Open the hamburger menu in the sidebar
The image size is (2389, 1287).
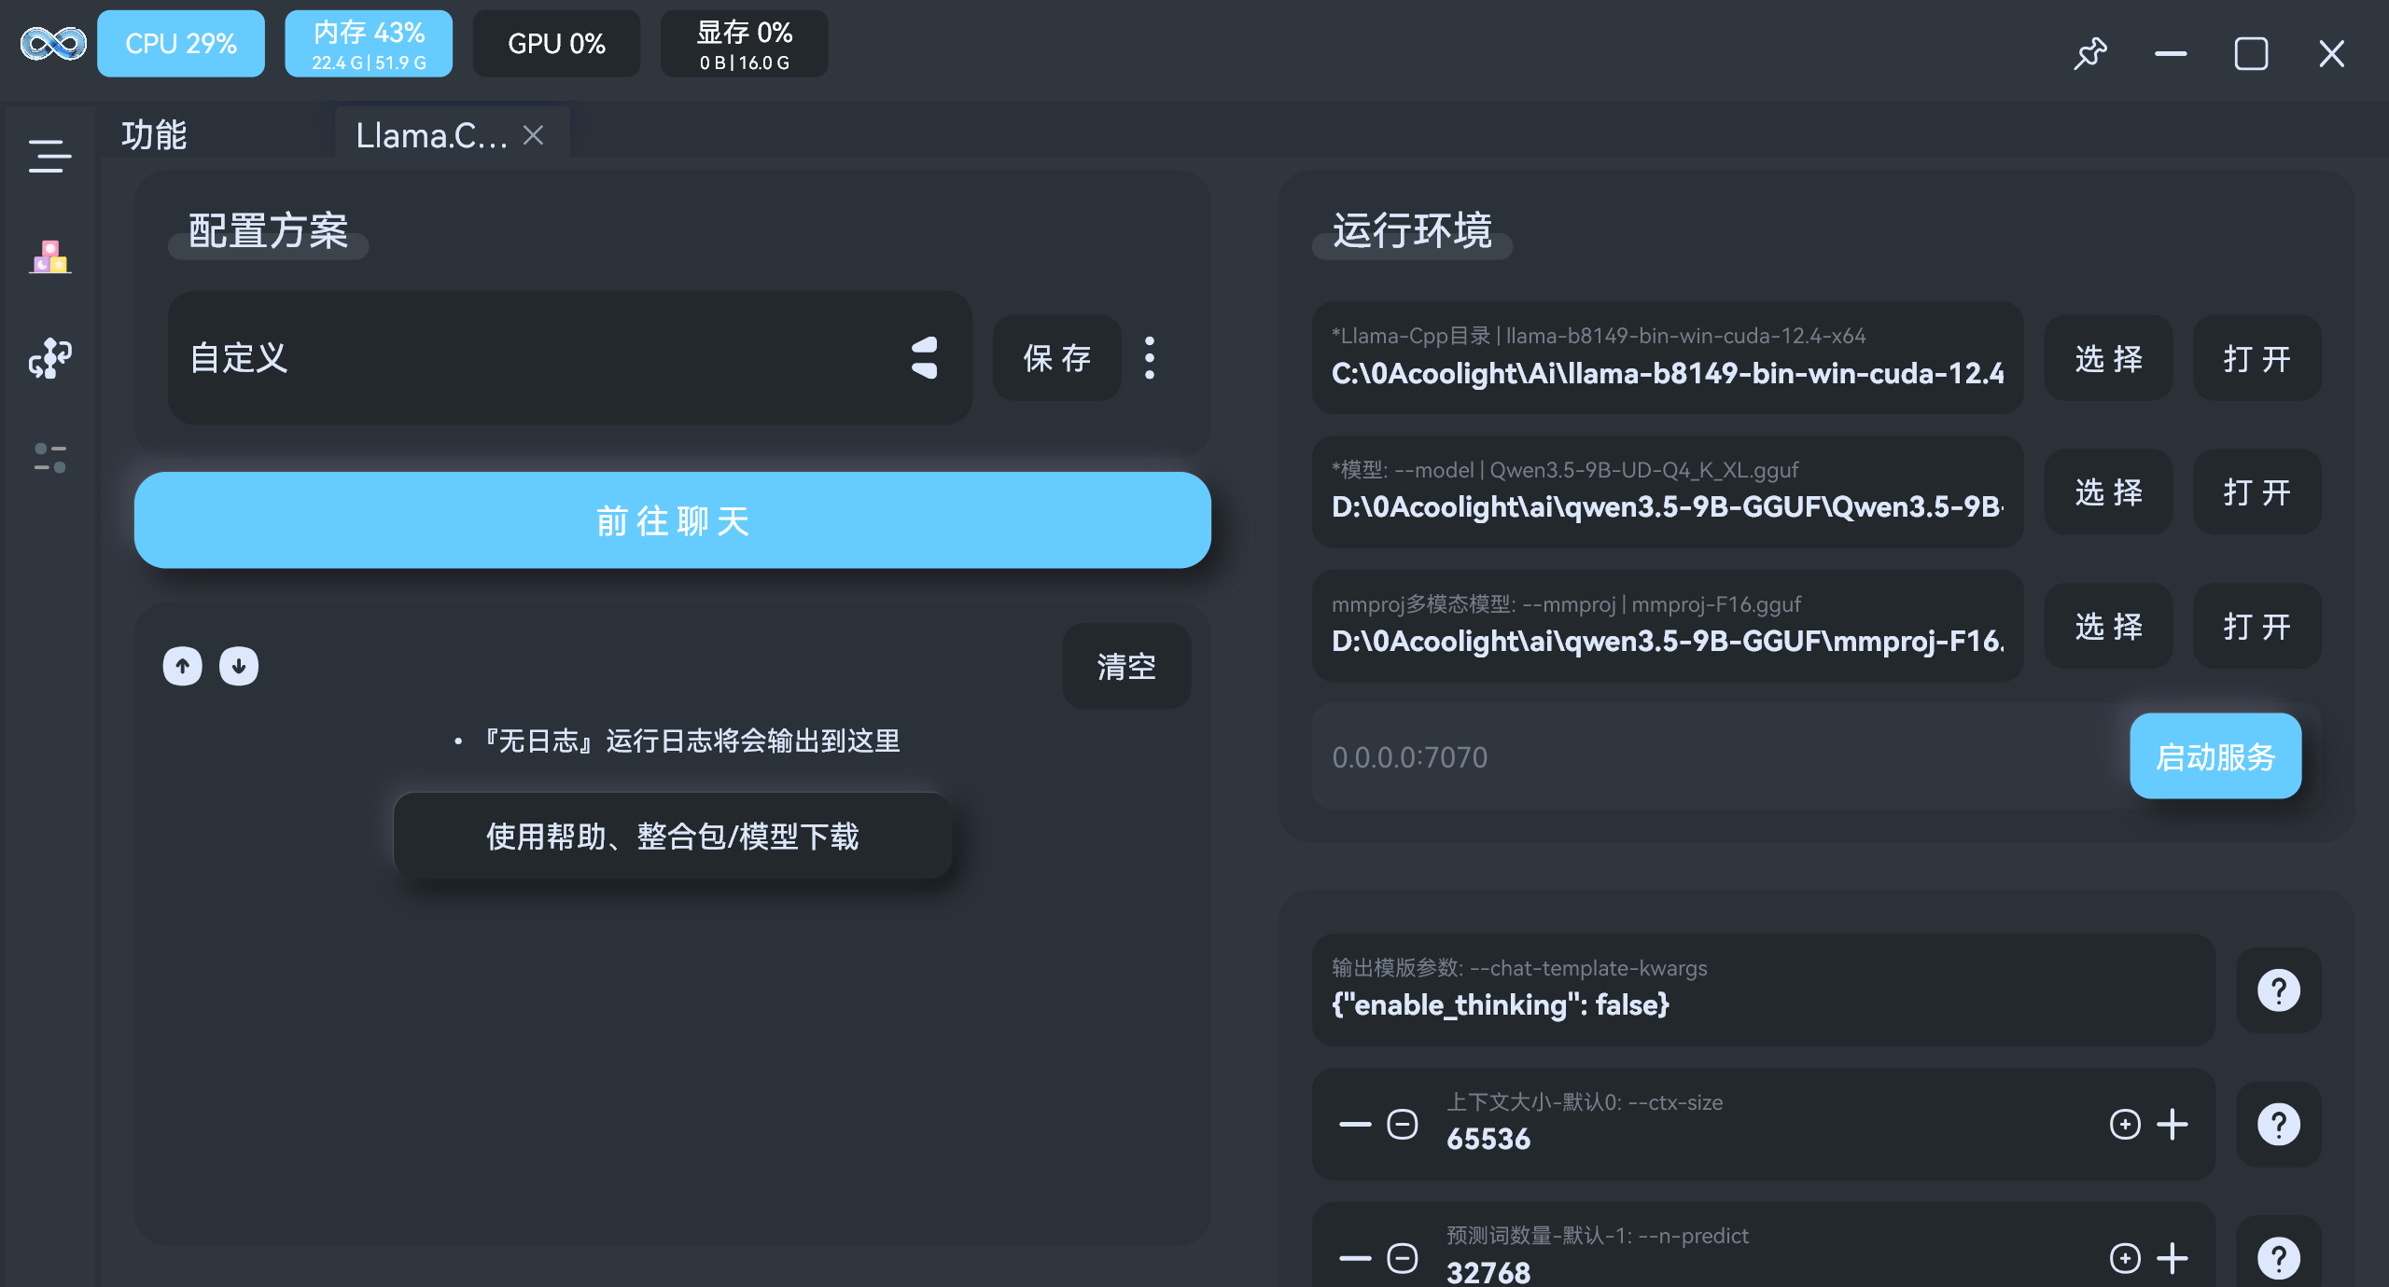pyautogui.click(x=49, y=156)
